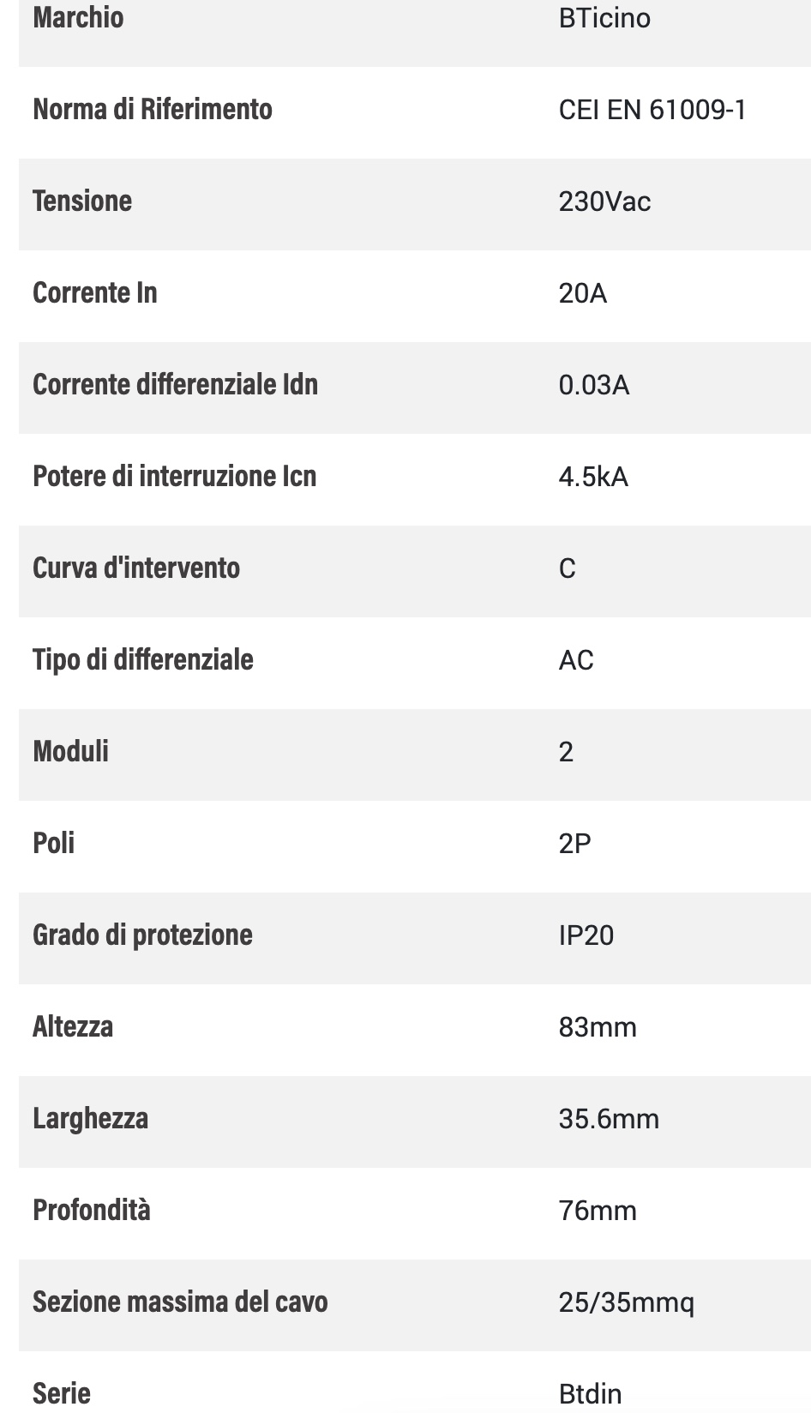This screenshot has height=1413, width=811.
Task: Click the Potere di interruzione Icn label
Action: click(174, 477)
